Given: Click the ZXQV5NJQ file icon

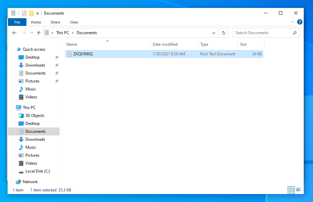Looking at the screenshot, I should coord(69,54).
